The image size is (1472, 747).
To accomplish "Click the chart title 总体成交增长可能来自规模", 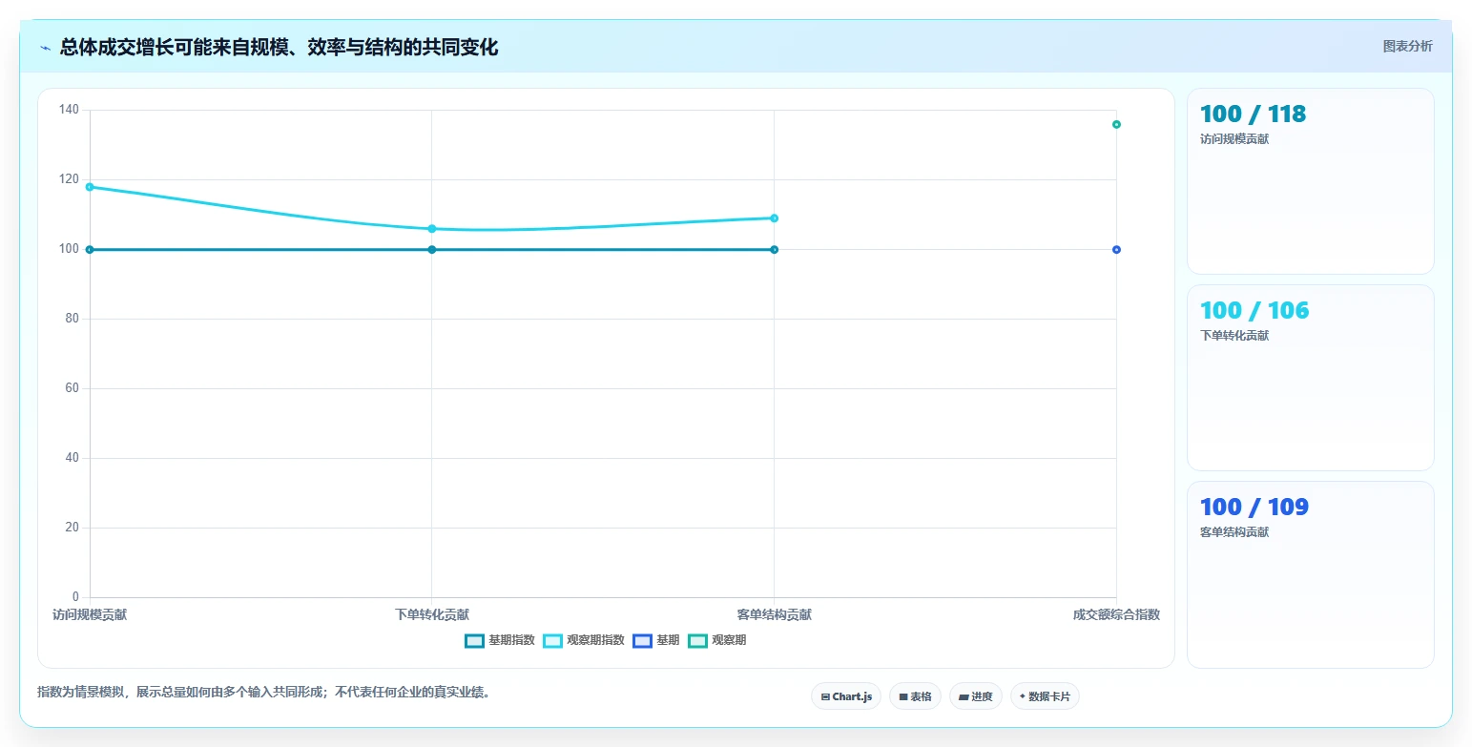I will click(x=279, y=47).
